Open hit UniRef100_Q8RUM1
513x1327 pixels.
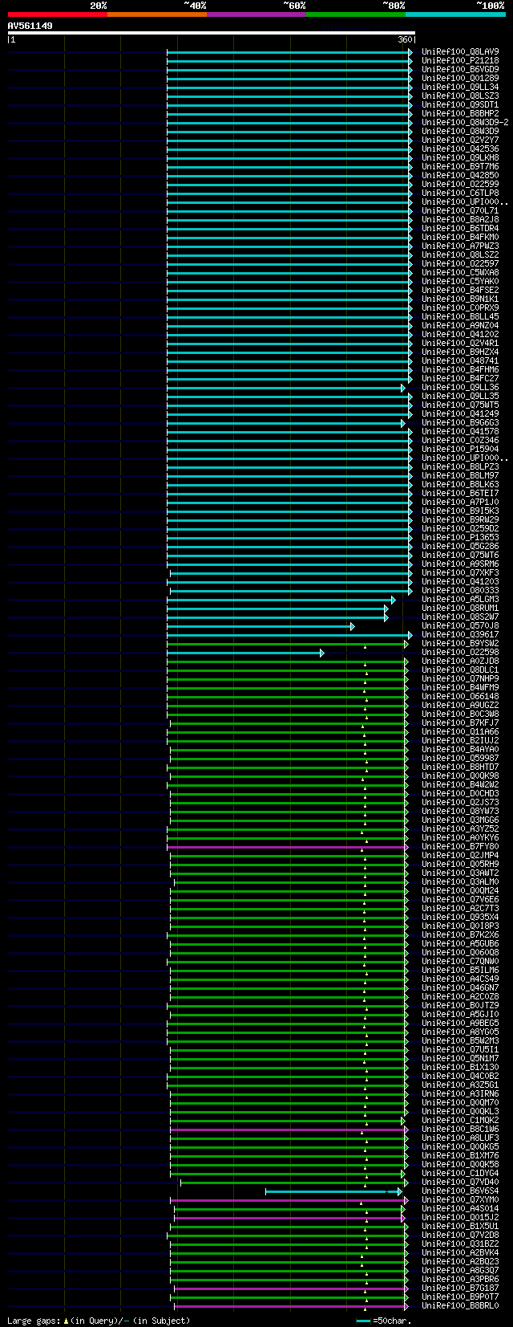coord(460,608)
